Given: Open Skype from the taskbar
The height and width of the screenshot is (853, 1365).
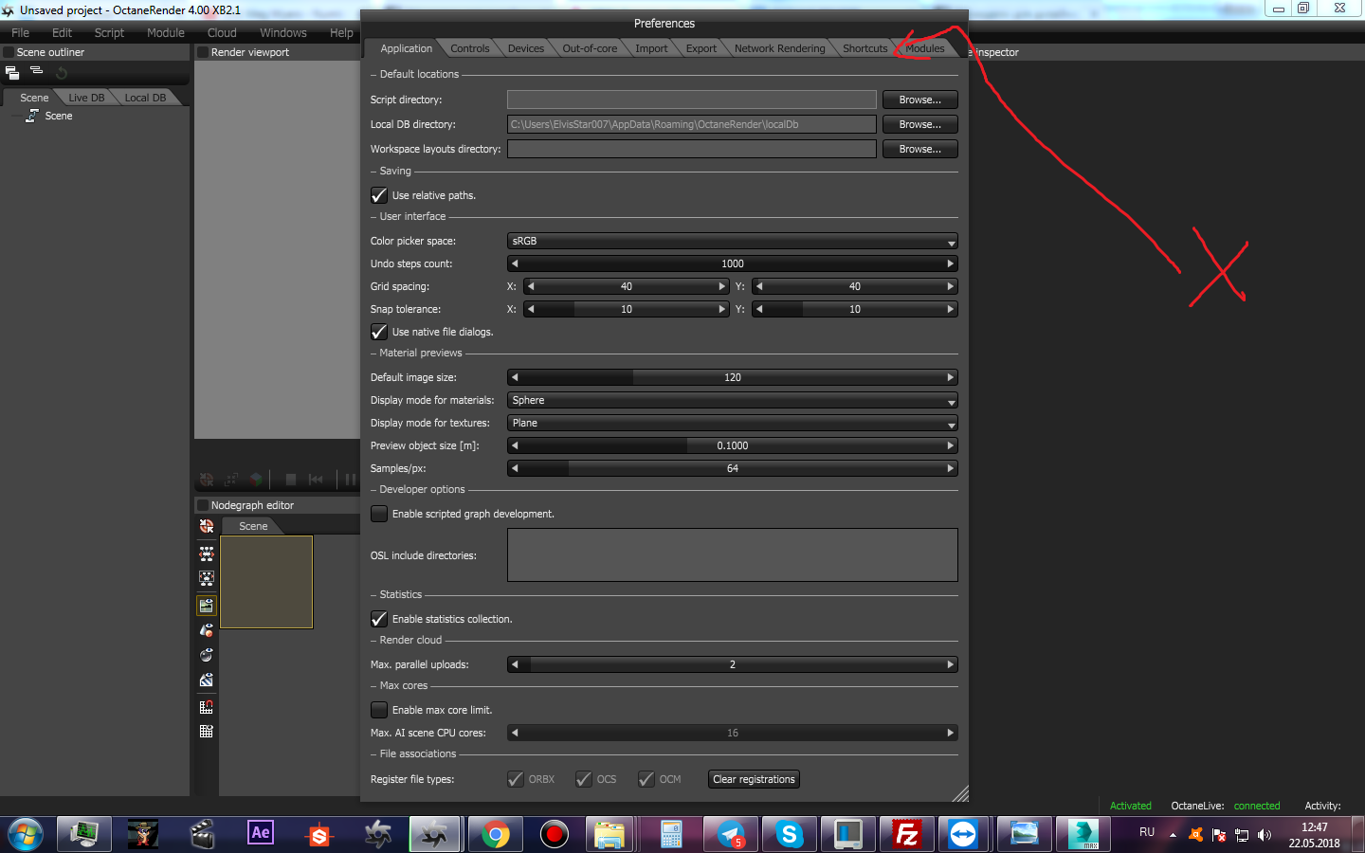Looking at the screenshot, I should pyautogui.click(x=790, y=834).
